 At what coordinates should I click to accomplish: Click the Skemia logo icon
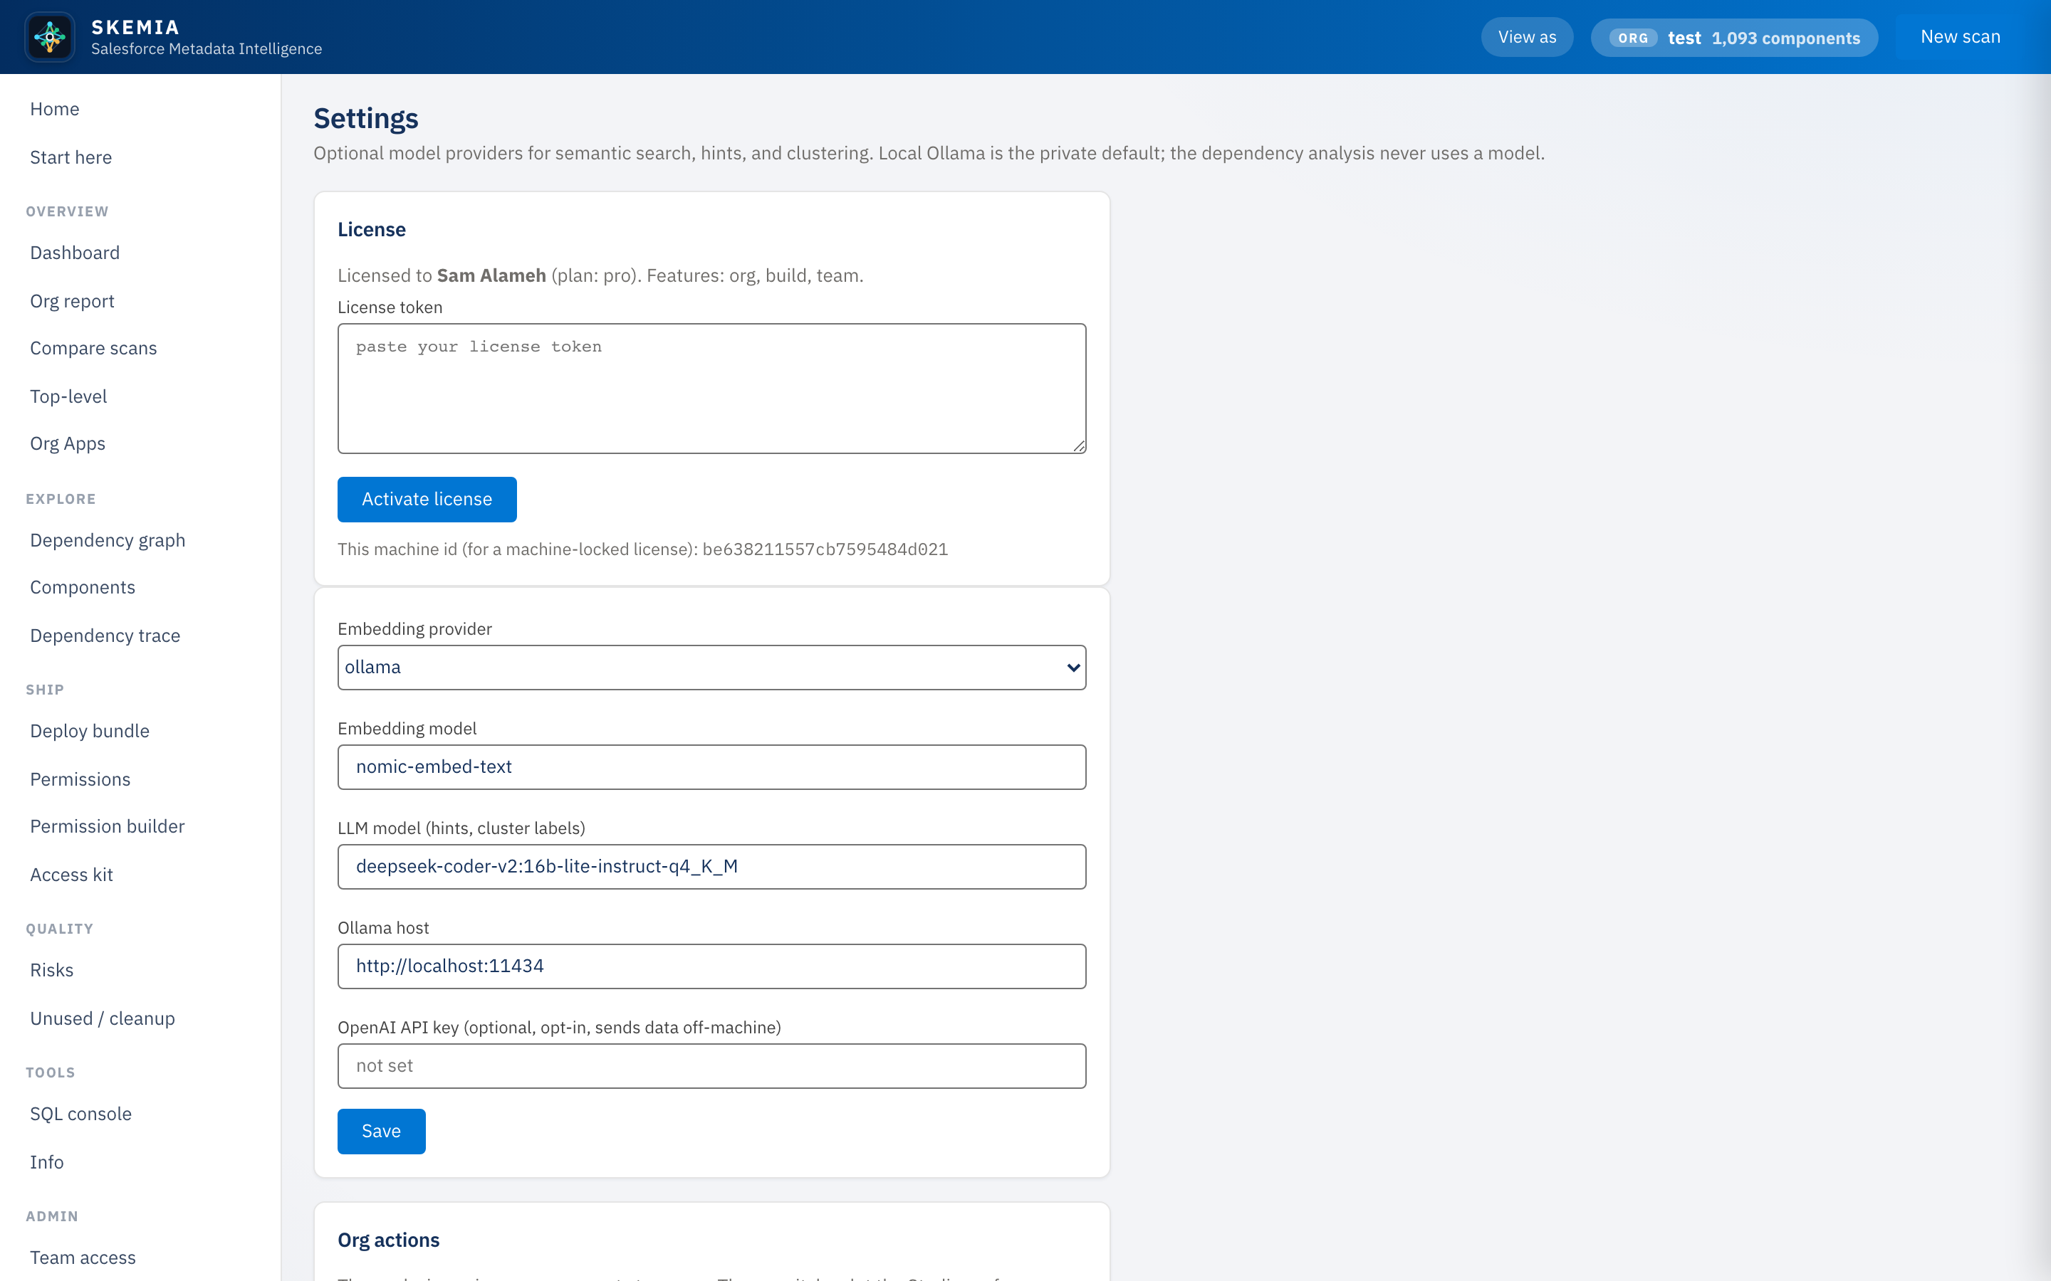(50, 37)
